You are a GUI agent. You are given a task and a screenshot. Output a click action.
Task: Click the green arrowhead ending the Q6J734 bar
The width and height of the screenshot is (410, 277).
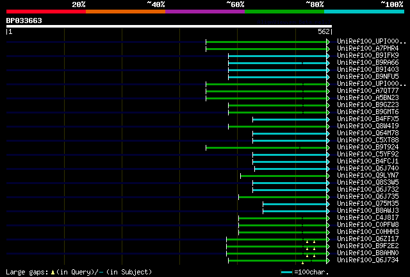pos(328,261)
